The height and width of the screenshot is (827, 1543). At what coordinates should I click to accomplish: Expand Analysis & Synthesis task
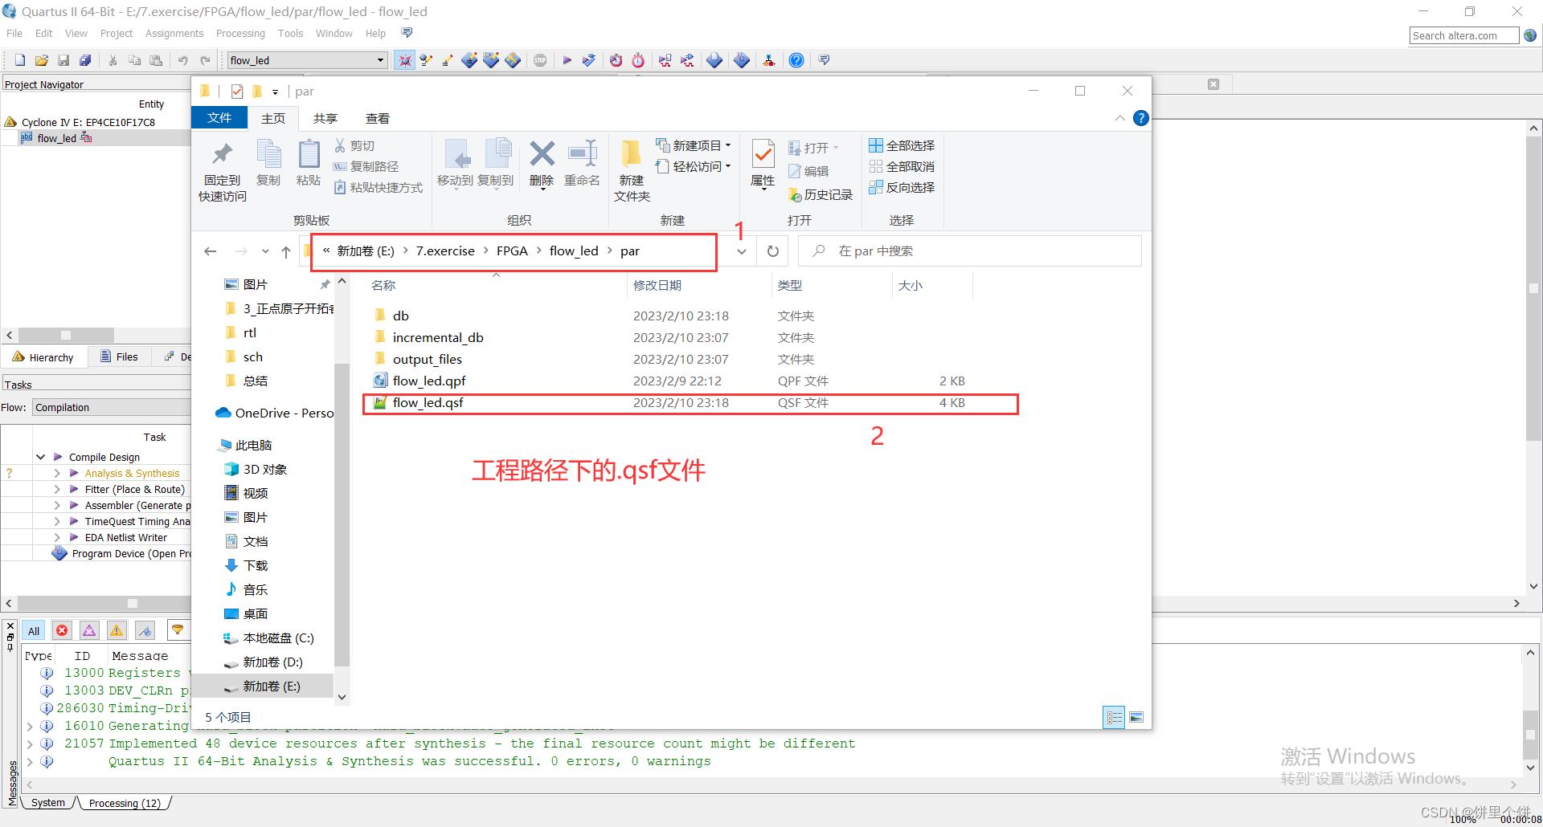tap(56, 473)
